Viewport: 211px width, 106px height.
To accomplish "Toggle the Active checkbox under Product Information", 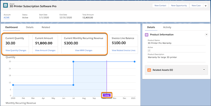I will click(149, 50).
